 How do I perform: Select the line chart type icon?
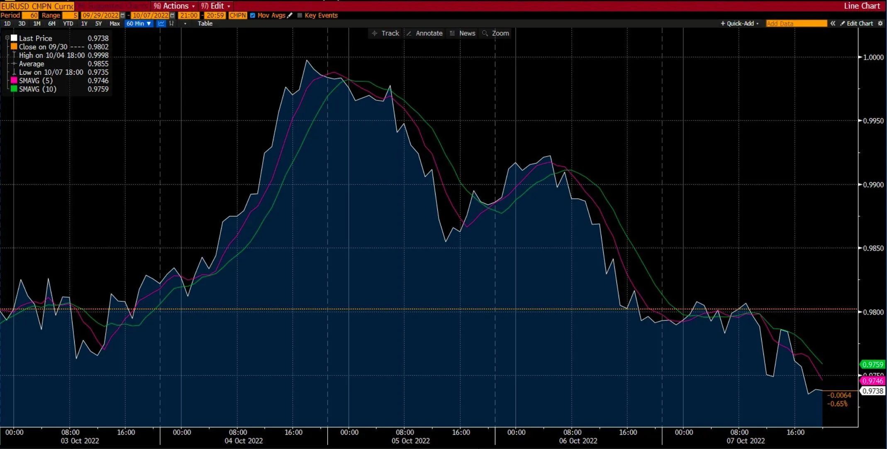161,24
